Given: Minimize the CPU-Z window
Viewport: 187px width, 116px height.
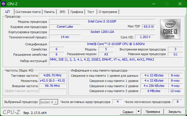Looking at the screenshot, I should point(153,4).
